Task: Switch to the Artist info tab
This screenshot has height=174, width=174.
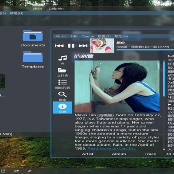Action: 88,154
